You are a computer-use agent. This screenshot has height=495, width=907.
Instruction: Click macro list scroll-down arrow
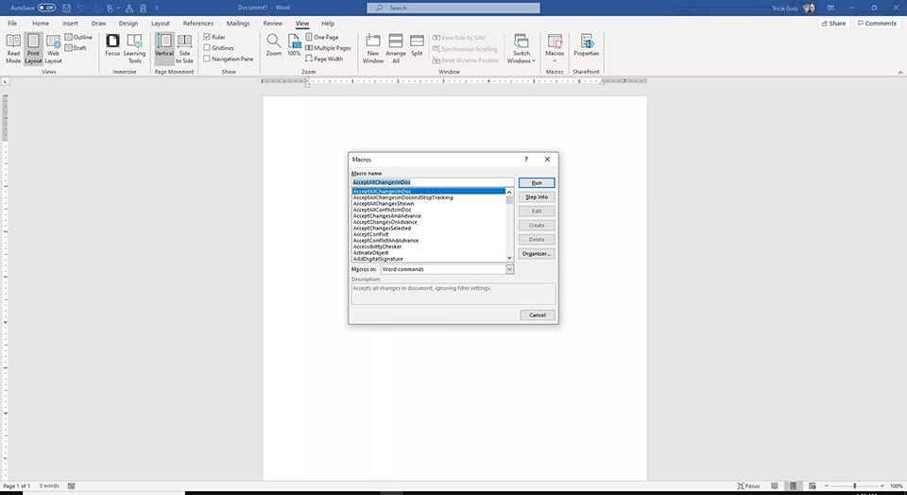tap(509, 258)
